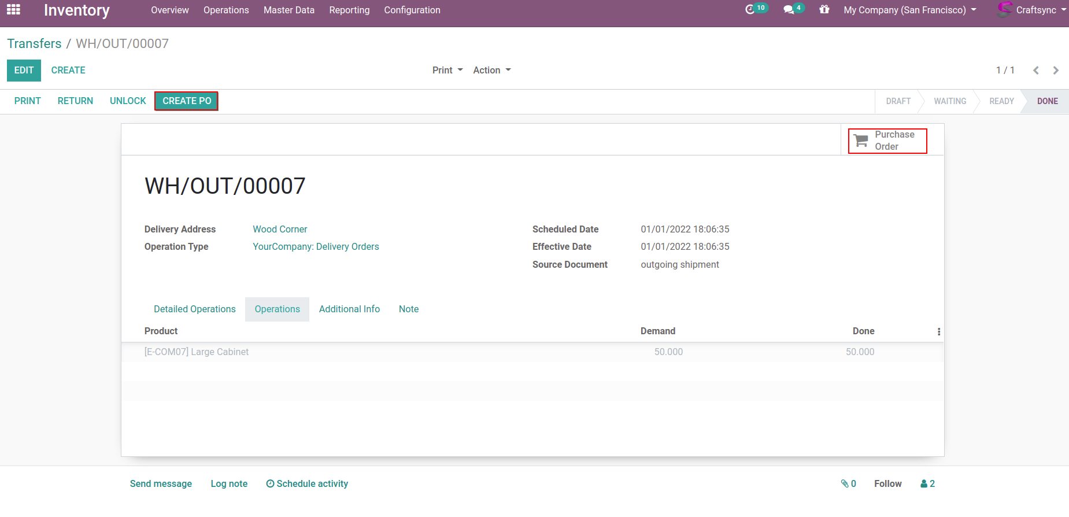Viewport: 1069px width, 517px height.
Task: Open the conversations chat bubble icon
Action: [789, 10]
